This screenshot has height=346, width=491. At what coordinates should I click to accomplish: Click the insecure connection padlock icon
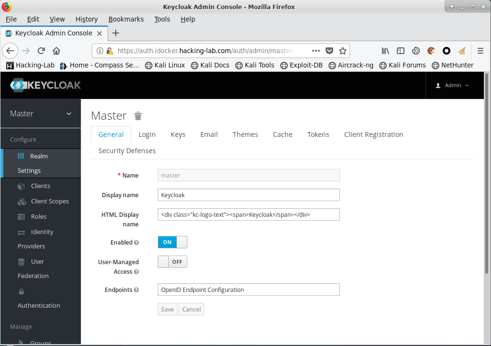click(109, 51)
